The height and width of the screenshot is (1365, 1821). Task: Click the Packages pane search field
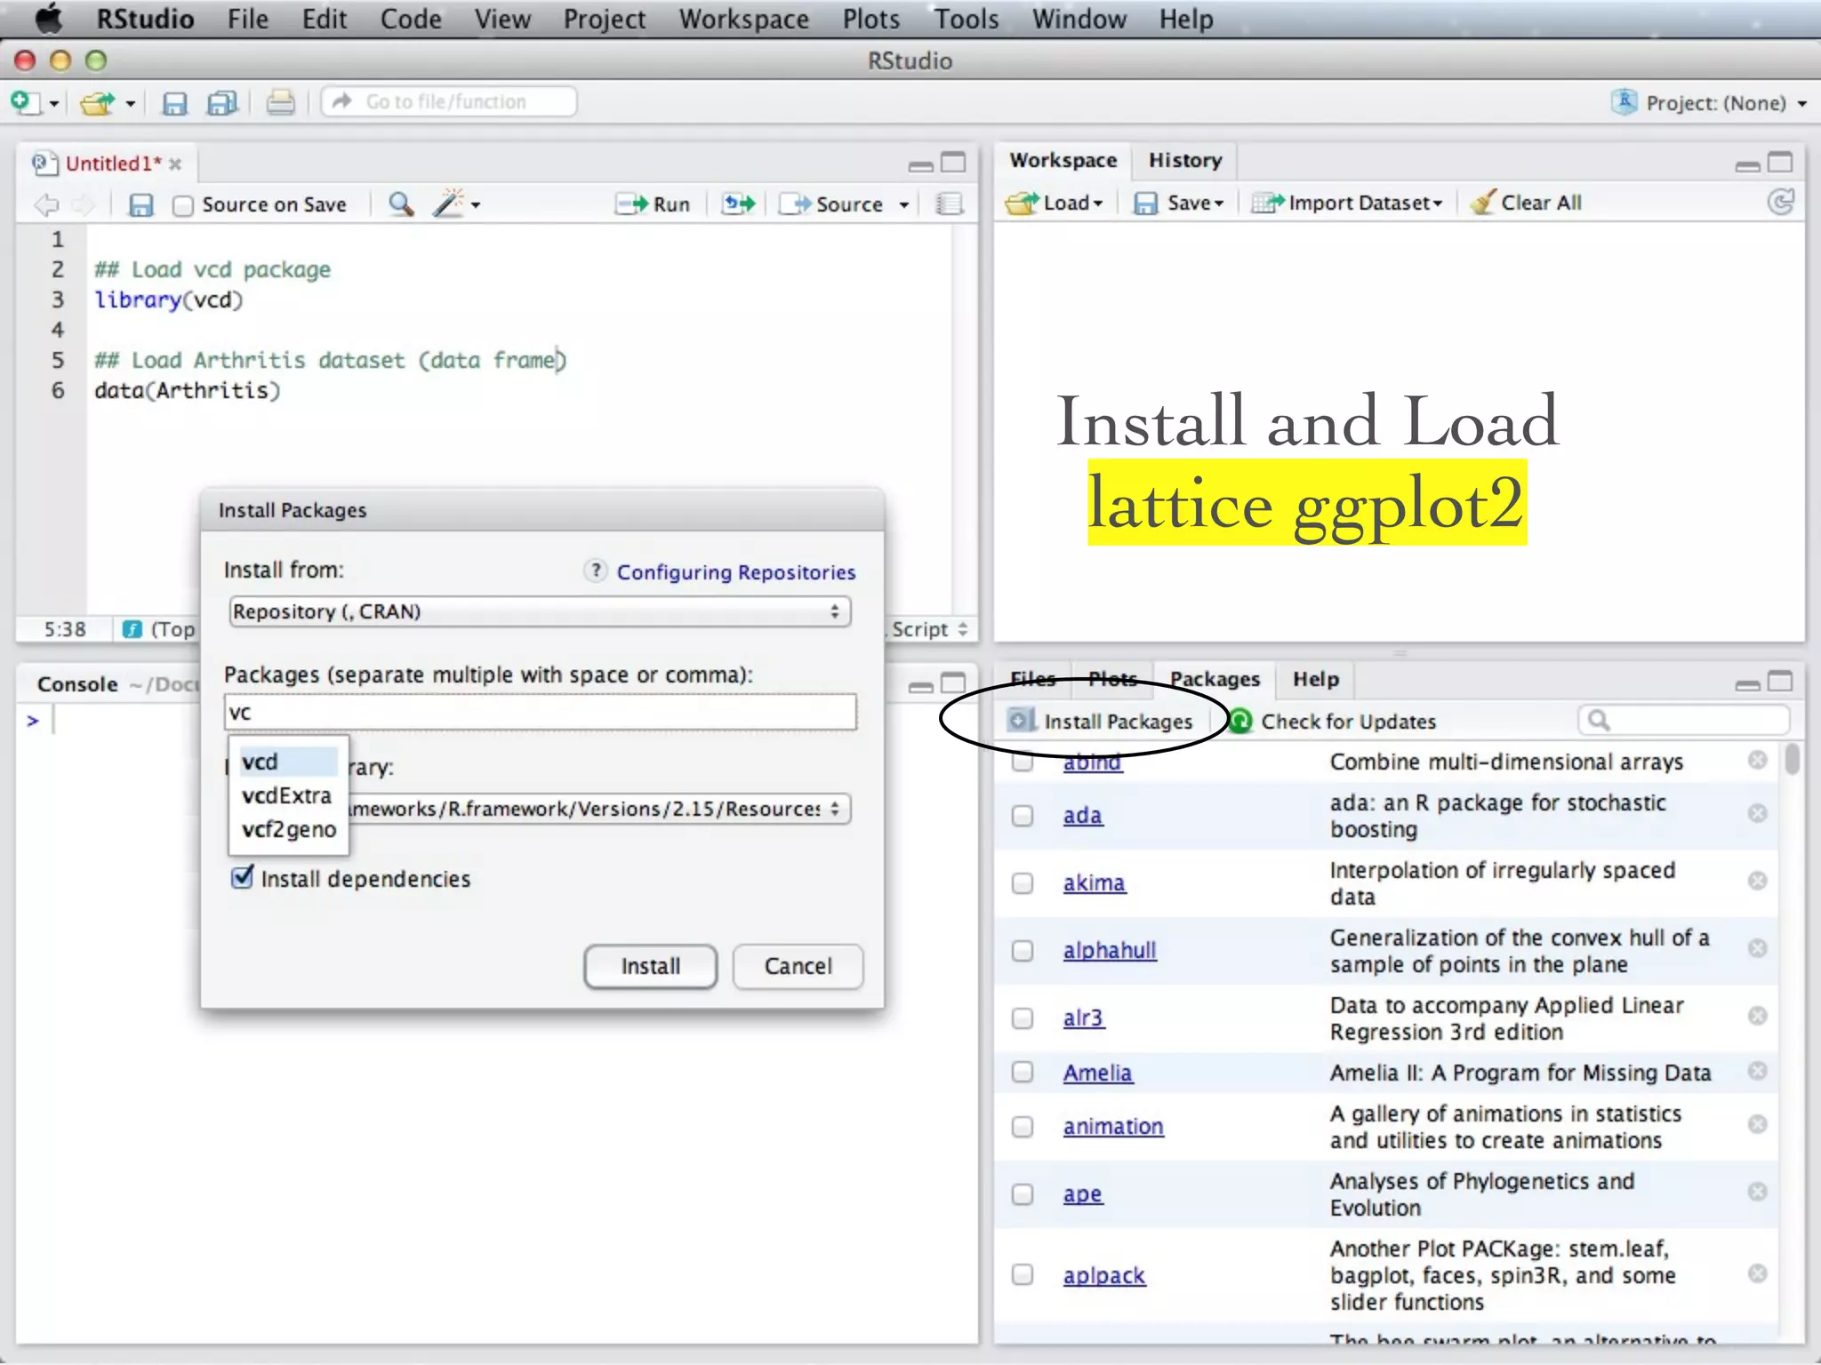click(1683, 721)
